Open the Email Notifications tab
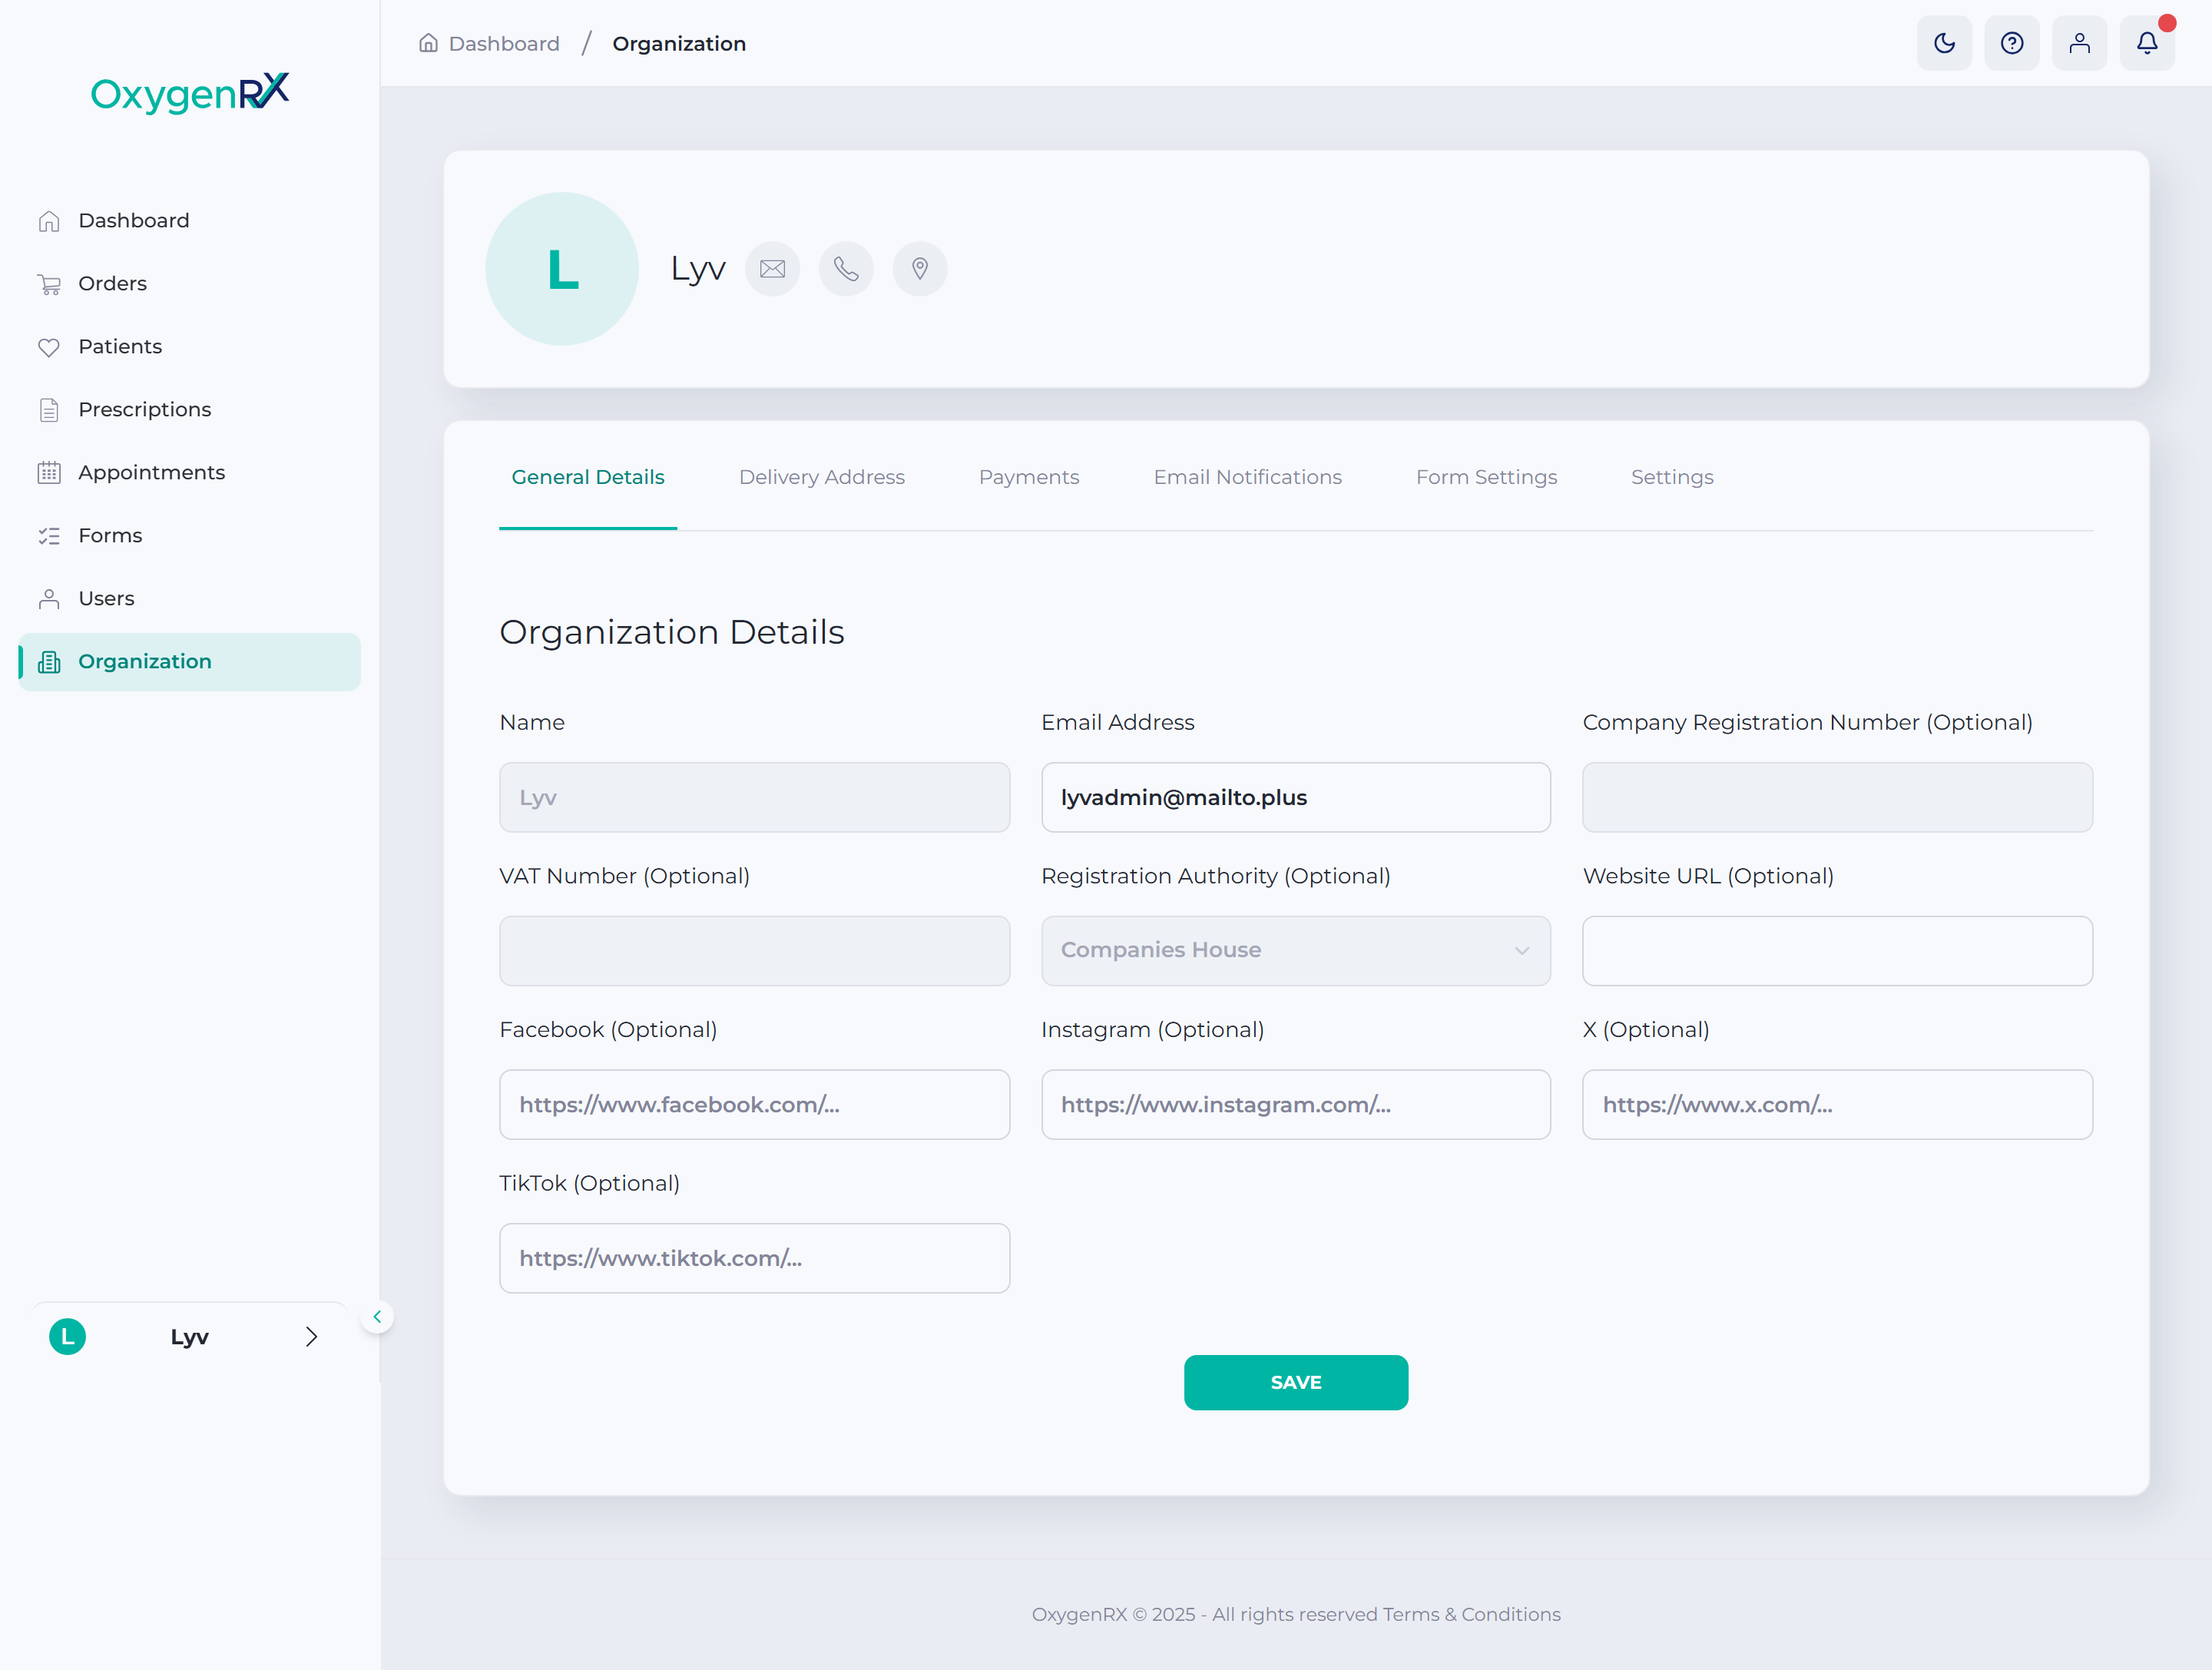This screenshot has height=1670, width=2212. [x=1248, y=478]
